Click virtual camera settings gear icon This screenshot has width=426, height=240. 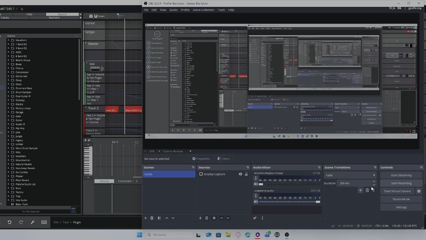419,191
